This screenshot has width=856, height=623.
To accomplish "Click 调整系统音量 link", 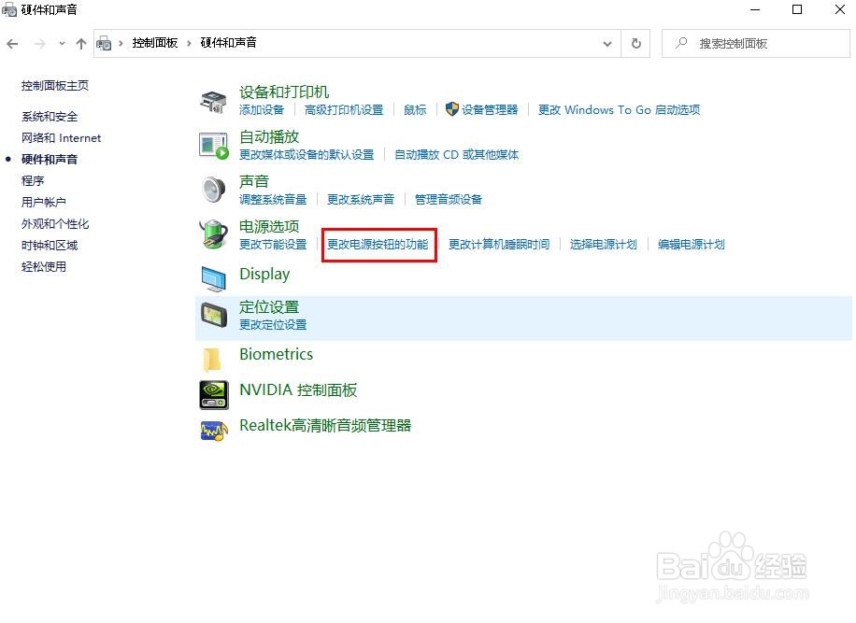I will pyautogui.click(x=273, y=199).
